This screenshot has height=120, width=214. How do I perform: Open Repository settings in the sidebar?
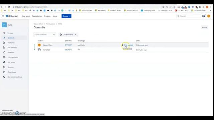(x=15, y=77)
